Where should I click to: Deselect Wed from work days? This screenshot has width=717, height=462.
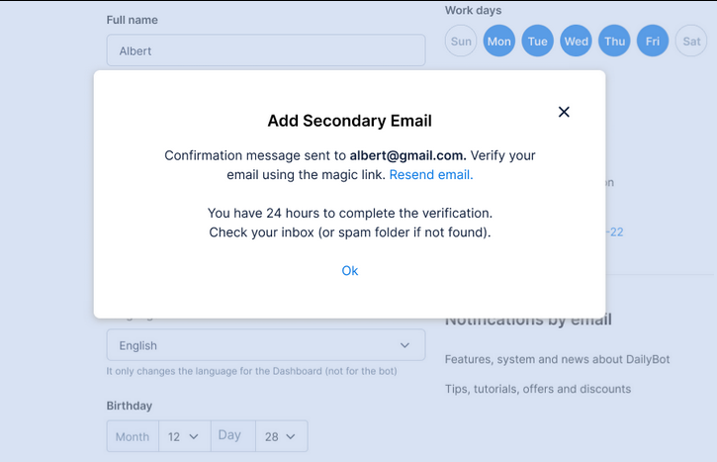[577, 42]
